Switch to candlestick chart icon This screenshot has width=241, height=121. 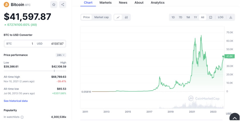126,17
